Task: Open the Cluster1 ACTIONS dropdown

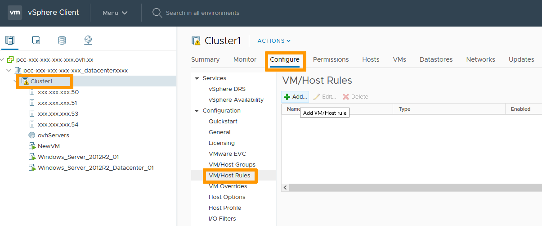Action: pyautogui.click(x=274, y=41)
